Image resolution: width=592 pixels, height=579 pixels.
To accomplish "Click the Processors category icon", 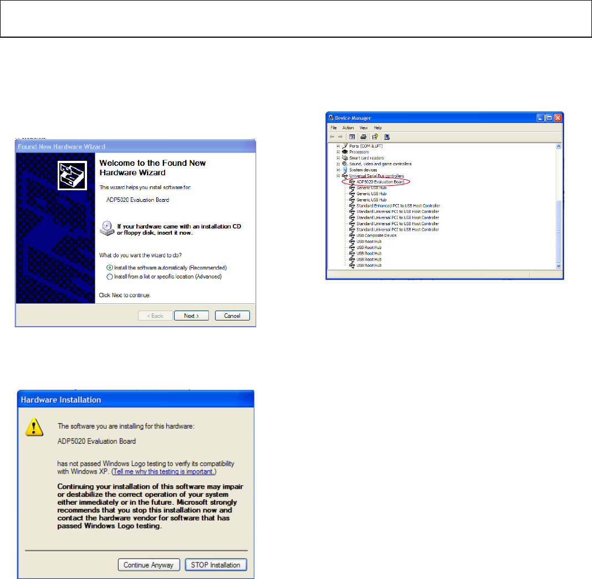I will coord(345,152).
